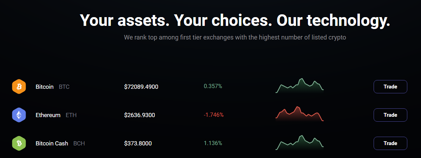
Task: Click the green Bitcoin Cash hexagon icon
Action: click(x=19, y=143)
